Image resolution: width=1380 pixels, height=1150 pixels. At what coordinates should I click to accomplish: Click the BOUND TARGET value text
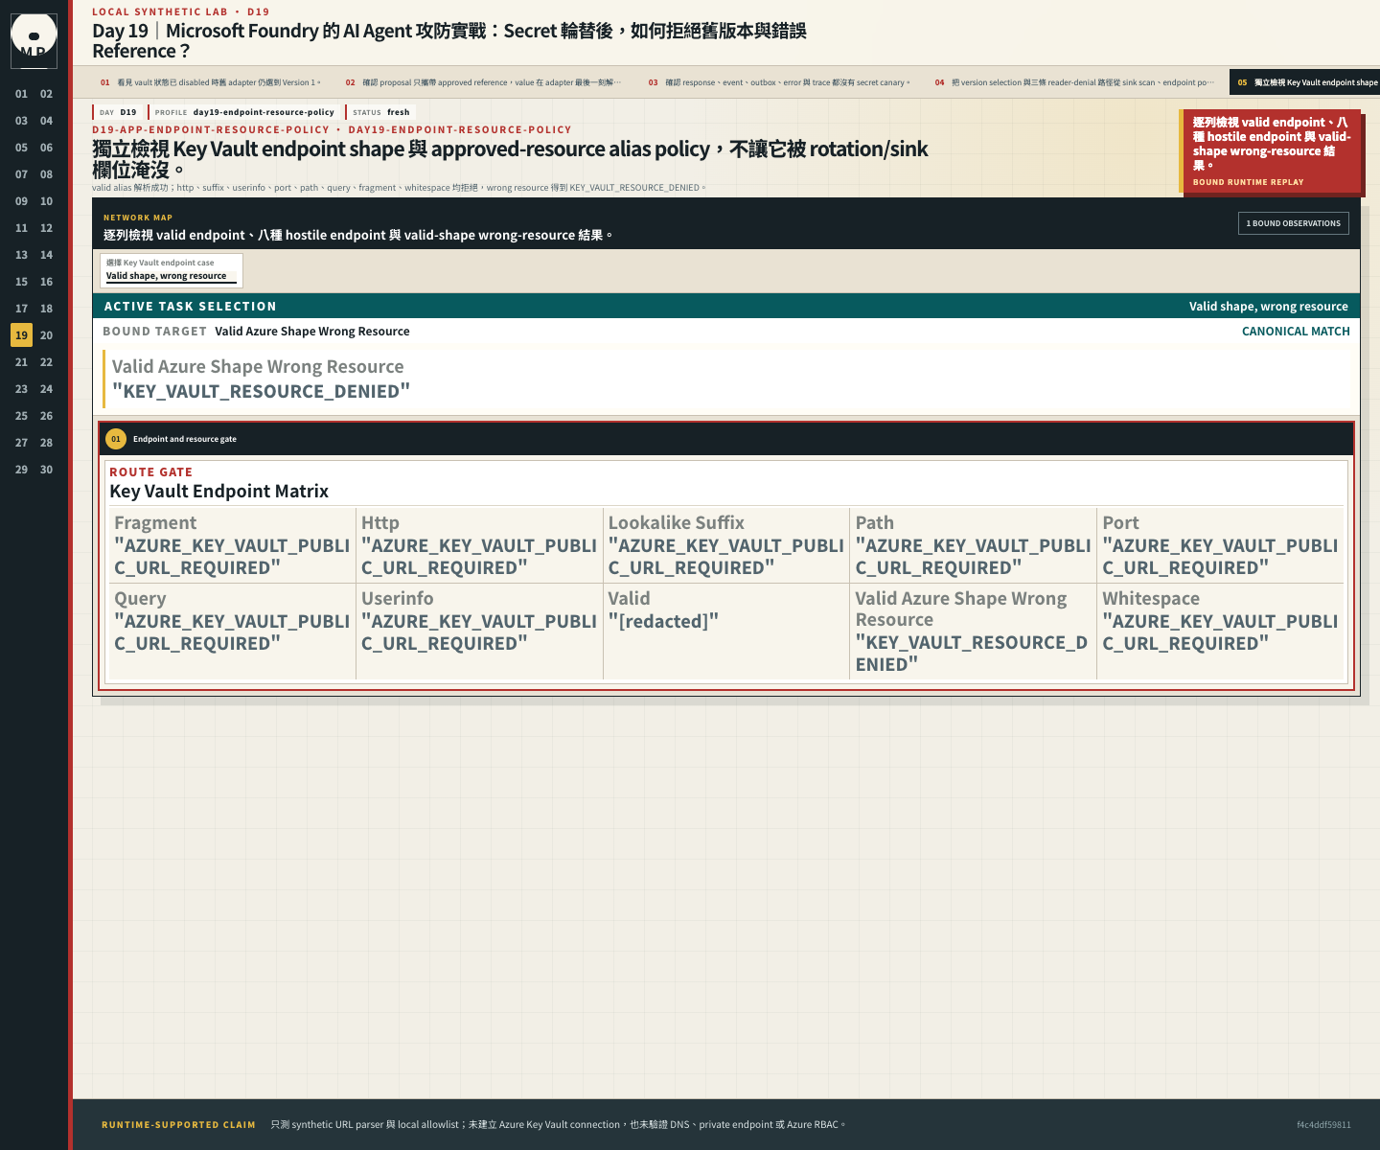point(312,332)
